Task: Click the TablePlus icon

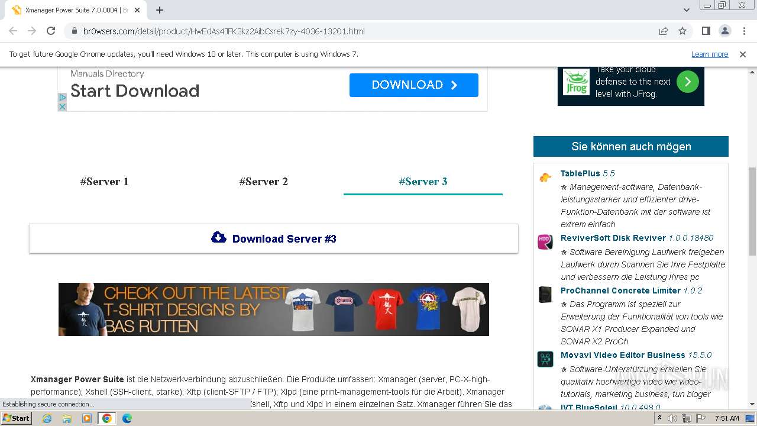Action: point(545,177)
